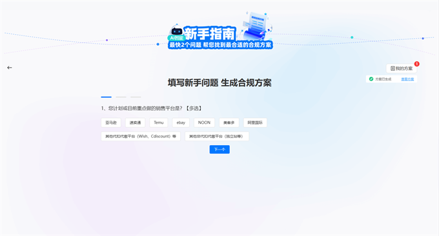This screenshot has height=236, width=439.
Task: Click the 方案已生成 status text
Action: click(x=383, y=79)
